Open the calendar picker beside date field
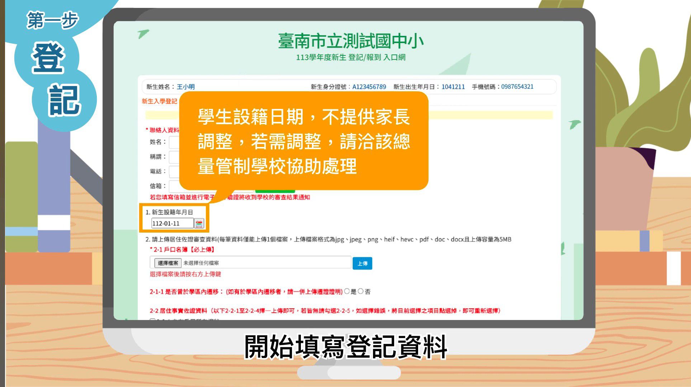The width and height of the screenshot is (691, 387). 199,224
